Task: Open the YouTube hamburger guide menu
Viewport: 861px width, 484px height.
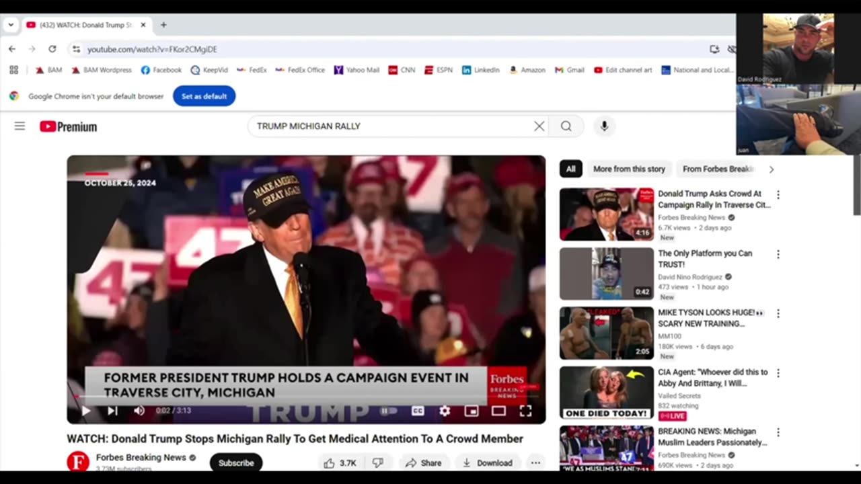Action: [20, 126]
